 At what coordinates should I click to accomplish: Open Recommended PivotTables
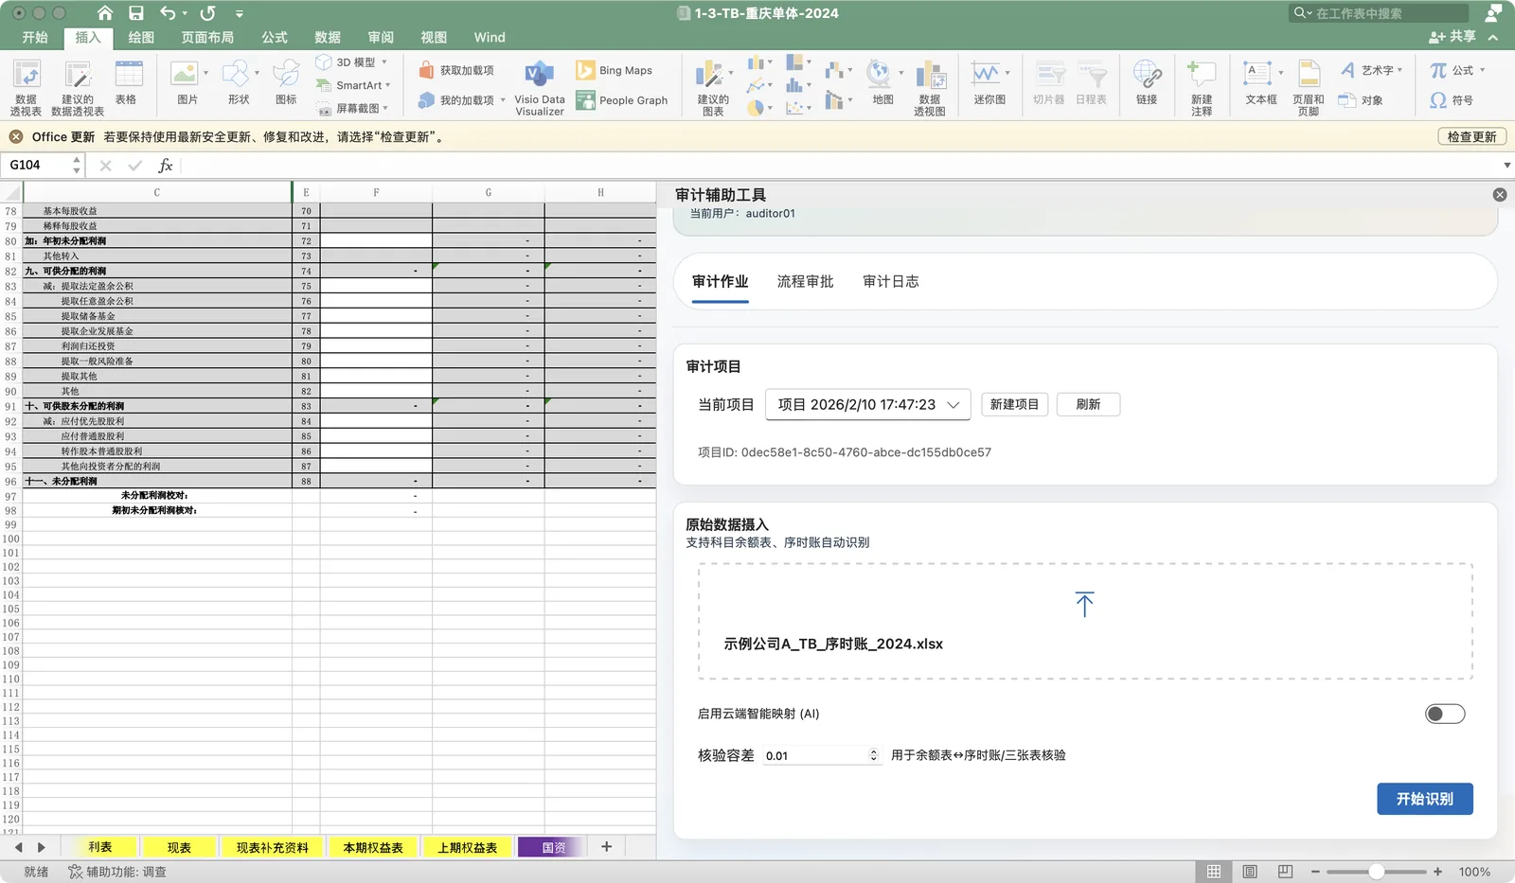[78, 86]
